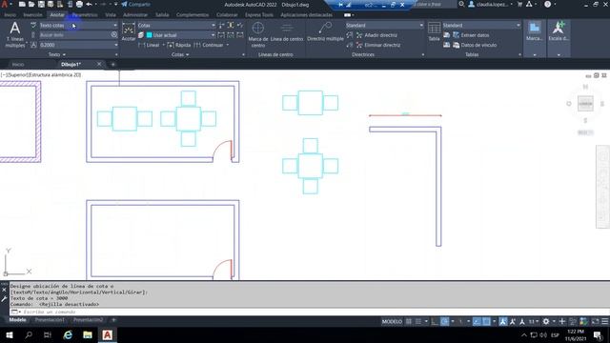
Task: Switch to the Presentación1 layout tab
Action: pos(50,320)
